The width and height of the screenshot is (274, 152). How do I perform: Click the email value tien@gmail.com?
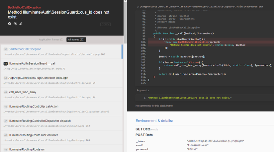[198, 145]
